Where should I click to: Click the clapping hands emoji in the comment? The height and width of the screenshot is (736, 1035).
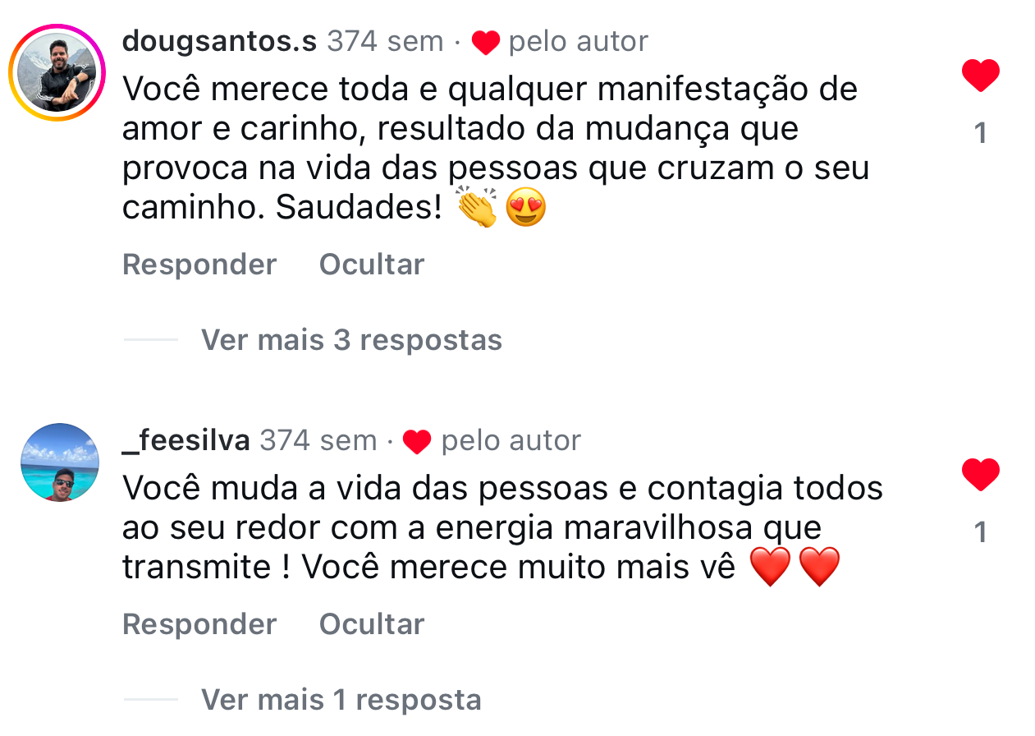pos(477,209)
